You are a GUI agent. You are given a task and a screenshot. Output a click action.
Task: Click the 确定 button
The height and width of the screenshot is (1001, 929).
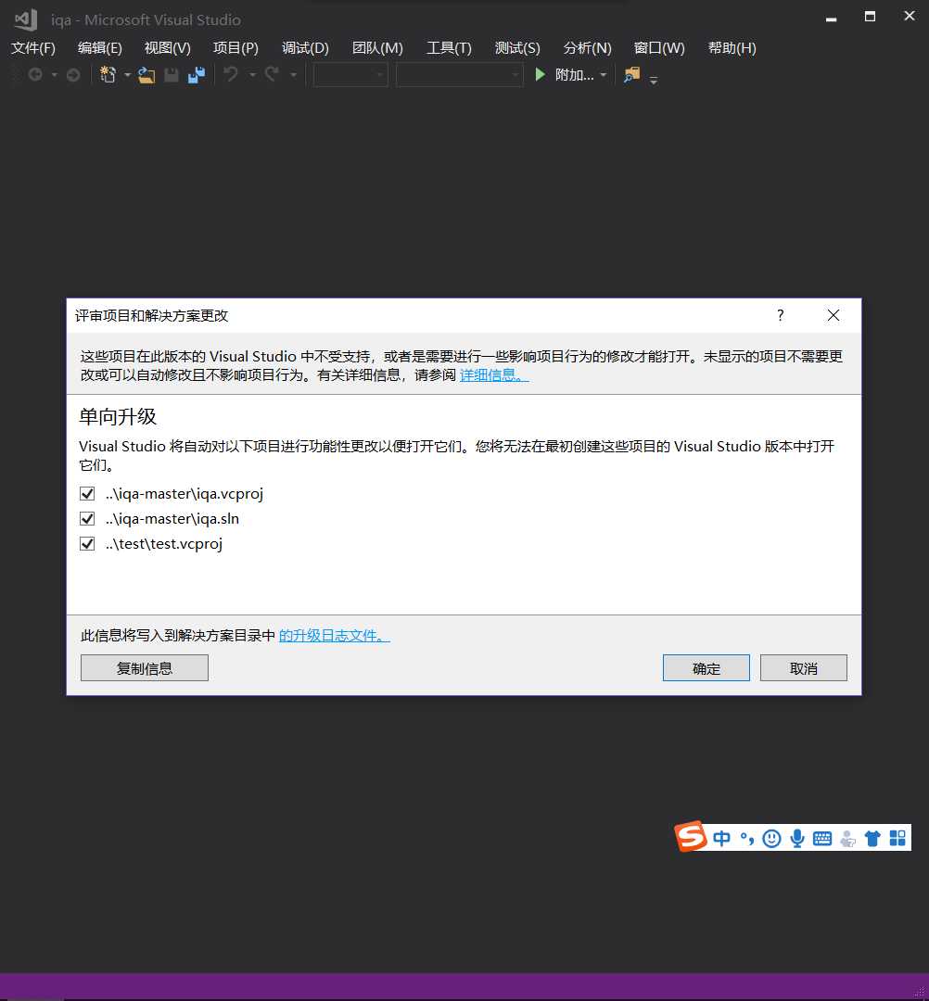(706, 667)
